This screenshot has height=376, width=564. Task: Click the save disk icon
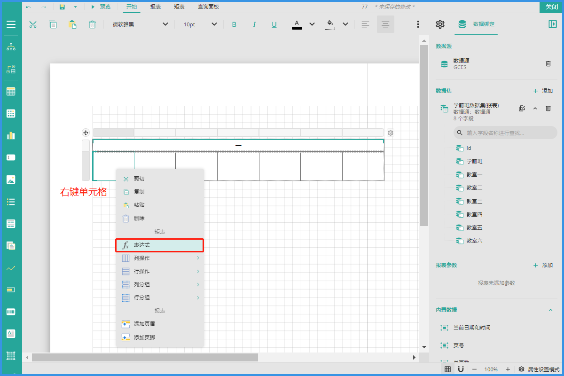[x=62, y=7]
